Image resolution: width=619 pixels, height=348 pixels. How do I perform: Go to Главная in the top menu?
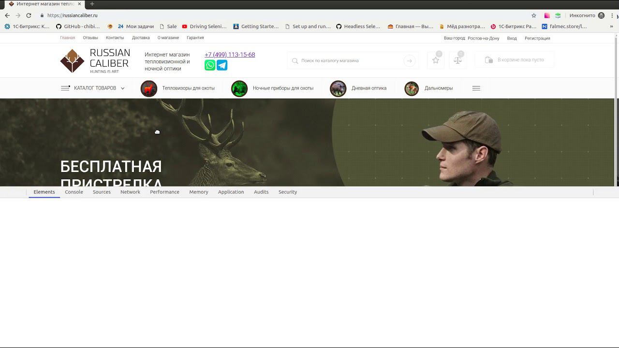[68, 38]
